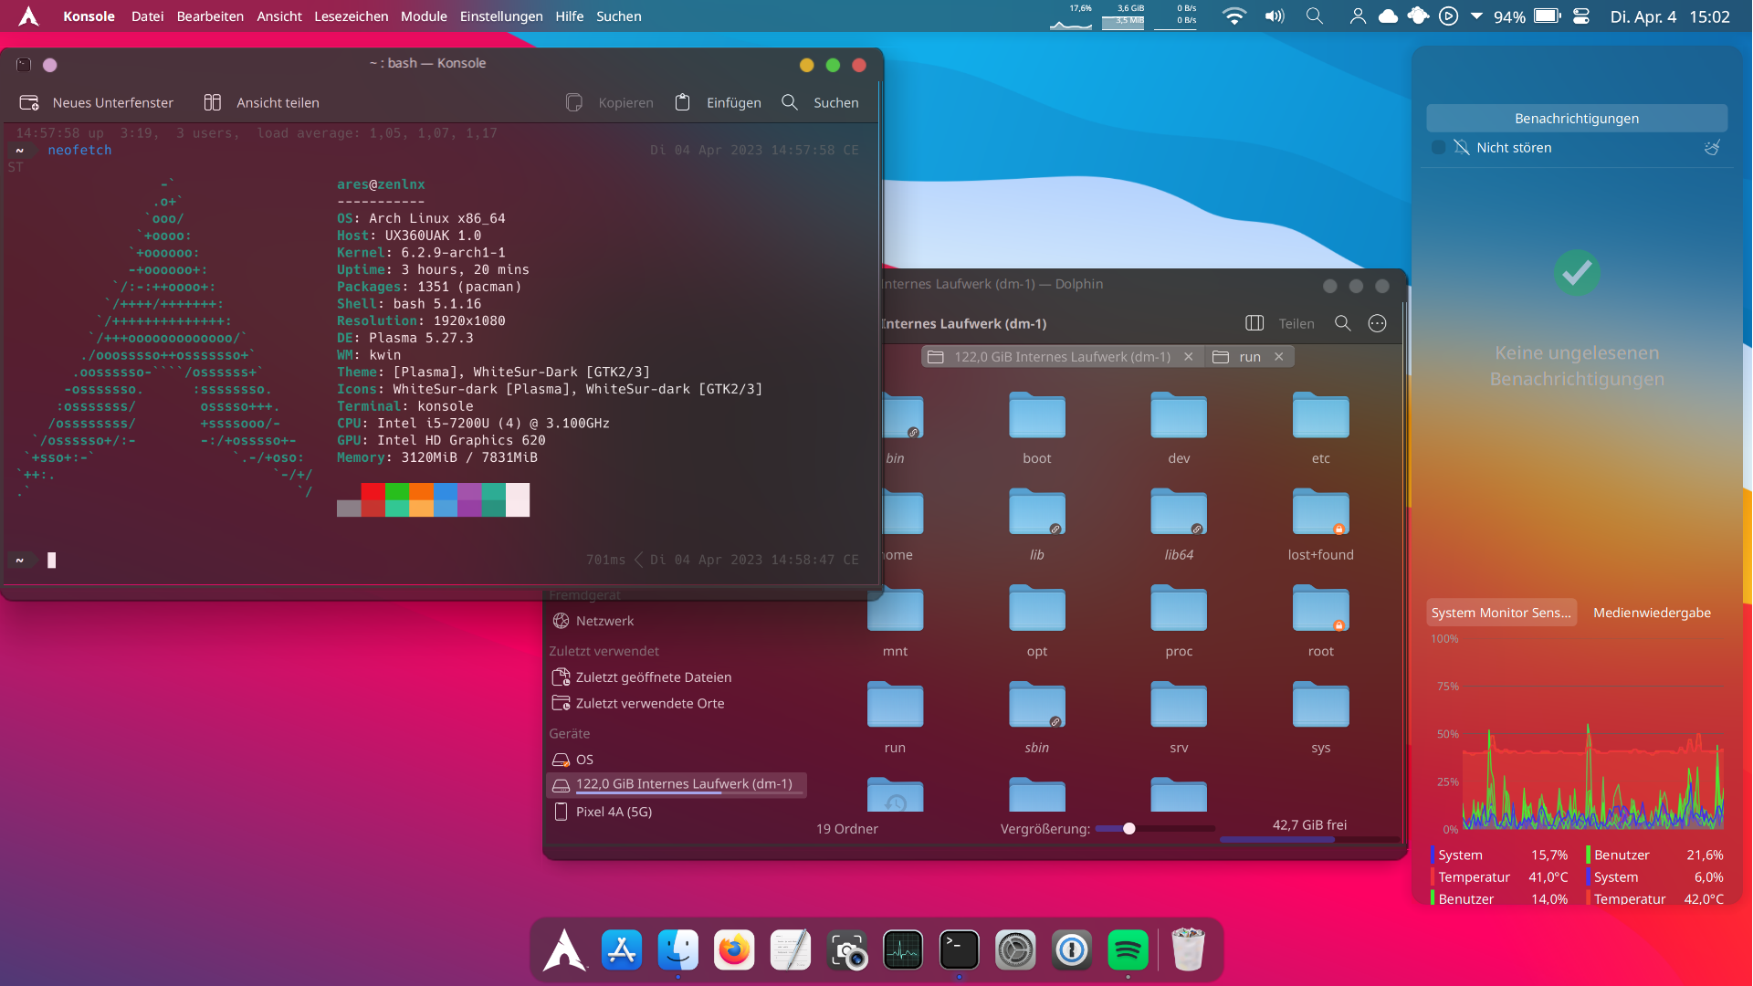Click the Ansicht teilen split view icon
The image size is (1753, 986).
point(213,102)
